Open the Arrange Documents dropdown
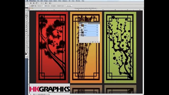 tap(46, 3)
